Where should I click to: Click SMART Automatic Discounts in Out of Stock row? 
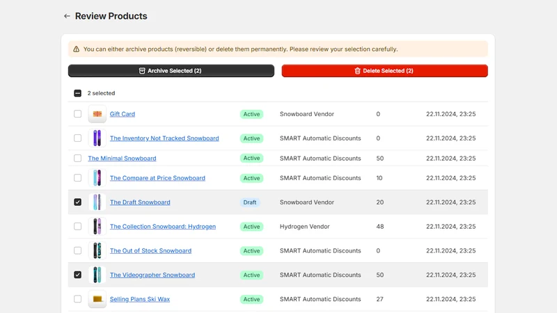coord(320,250)
